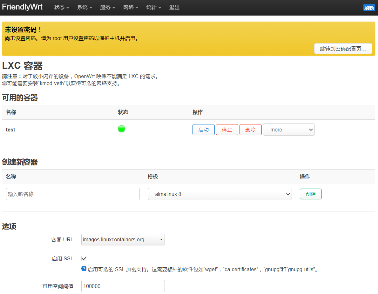Click the green status indicator for test

point(121,129)
